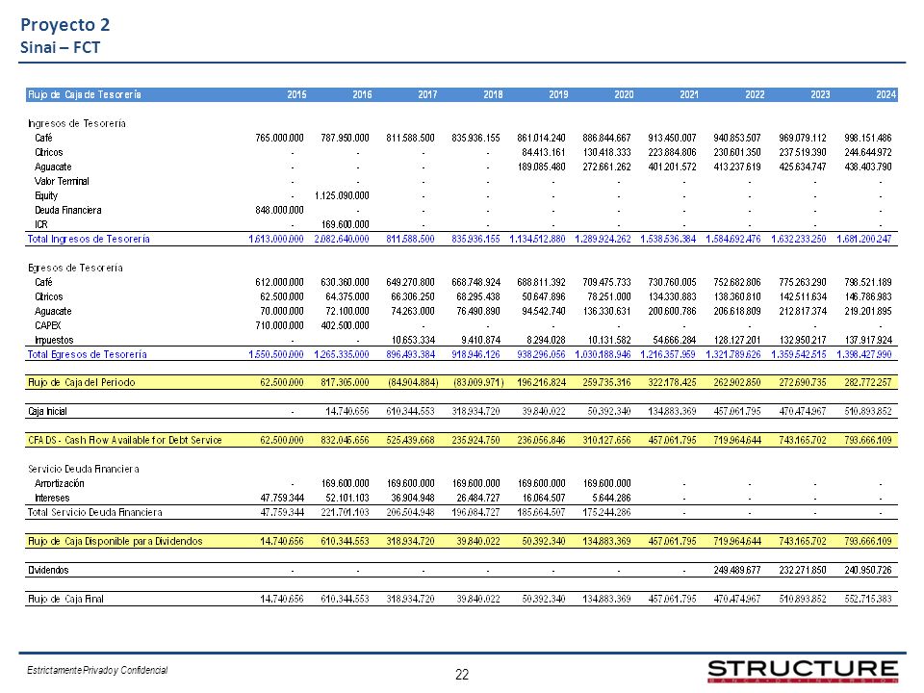The image size is (924, 693).
Task: Click Dividendos value 240.950.726
Action: (x=868, y=570)
